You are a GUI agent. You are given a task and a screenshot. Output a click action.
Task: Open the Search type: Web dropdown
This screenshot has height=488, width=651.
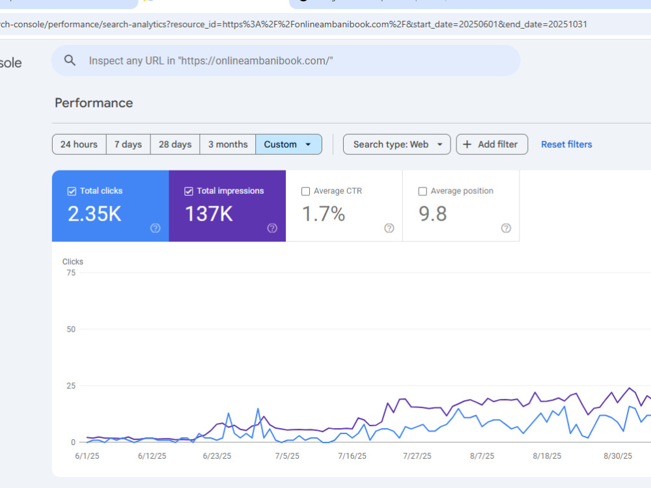396,144
